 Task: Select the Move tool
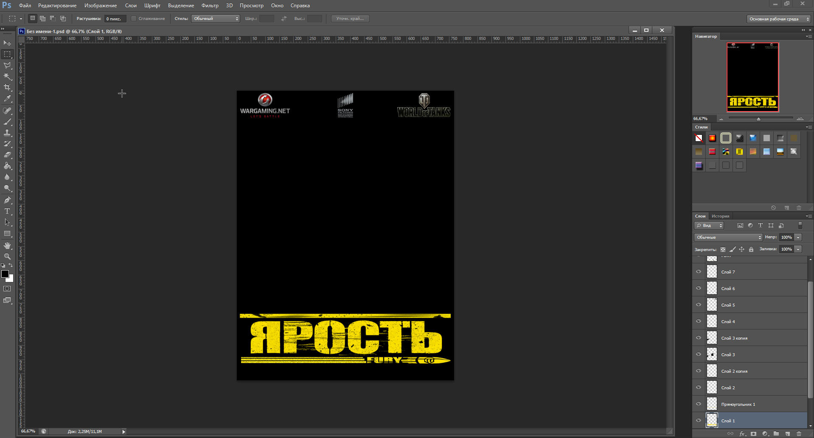(7, 43)
